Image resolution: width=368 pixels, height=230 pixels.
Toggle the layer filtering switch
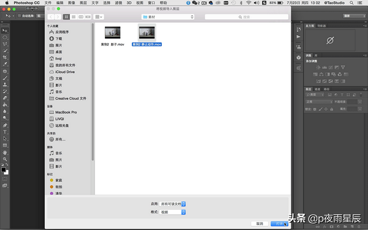pos(361,94)
